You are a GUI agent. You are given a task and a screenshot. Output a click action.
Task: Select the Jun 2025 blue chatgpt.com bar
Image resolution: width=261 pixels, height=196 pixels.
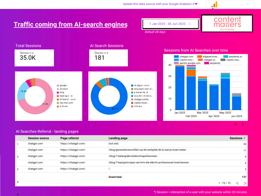237,103
